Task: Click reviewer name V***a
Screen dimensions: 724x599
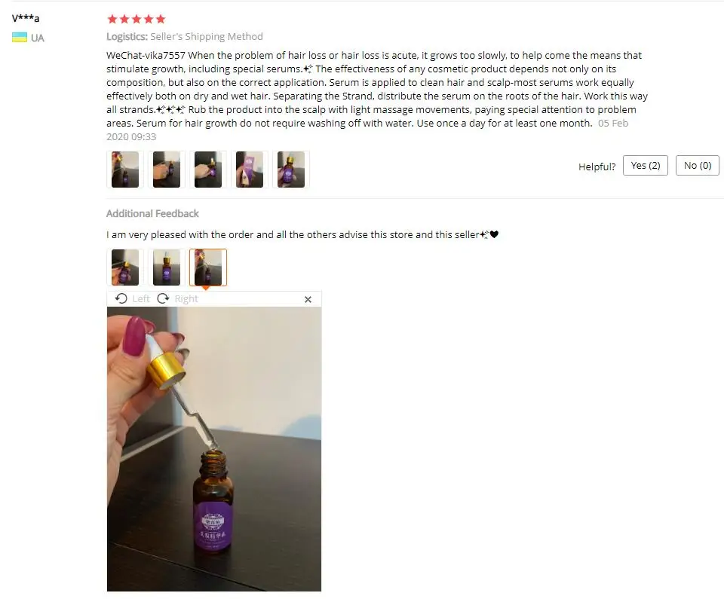Action: (x=26, y=18)
